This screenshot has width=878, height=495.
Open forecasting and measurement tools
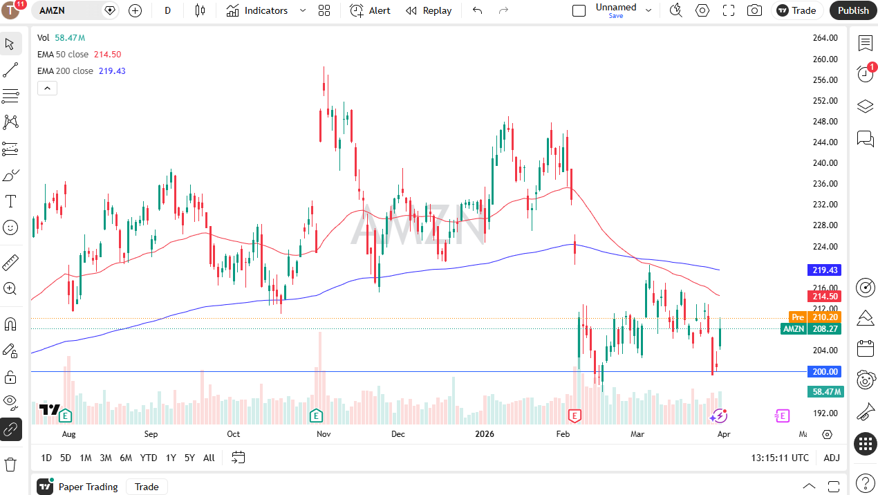(x=10, y=149)
